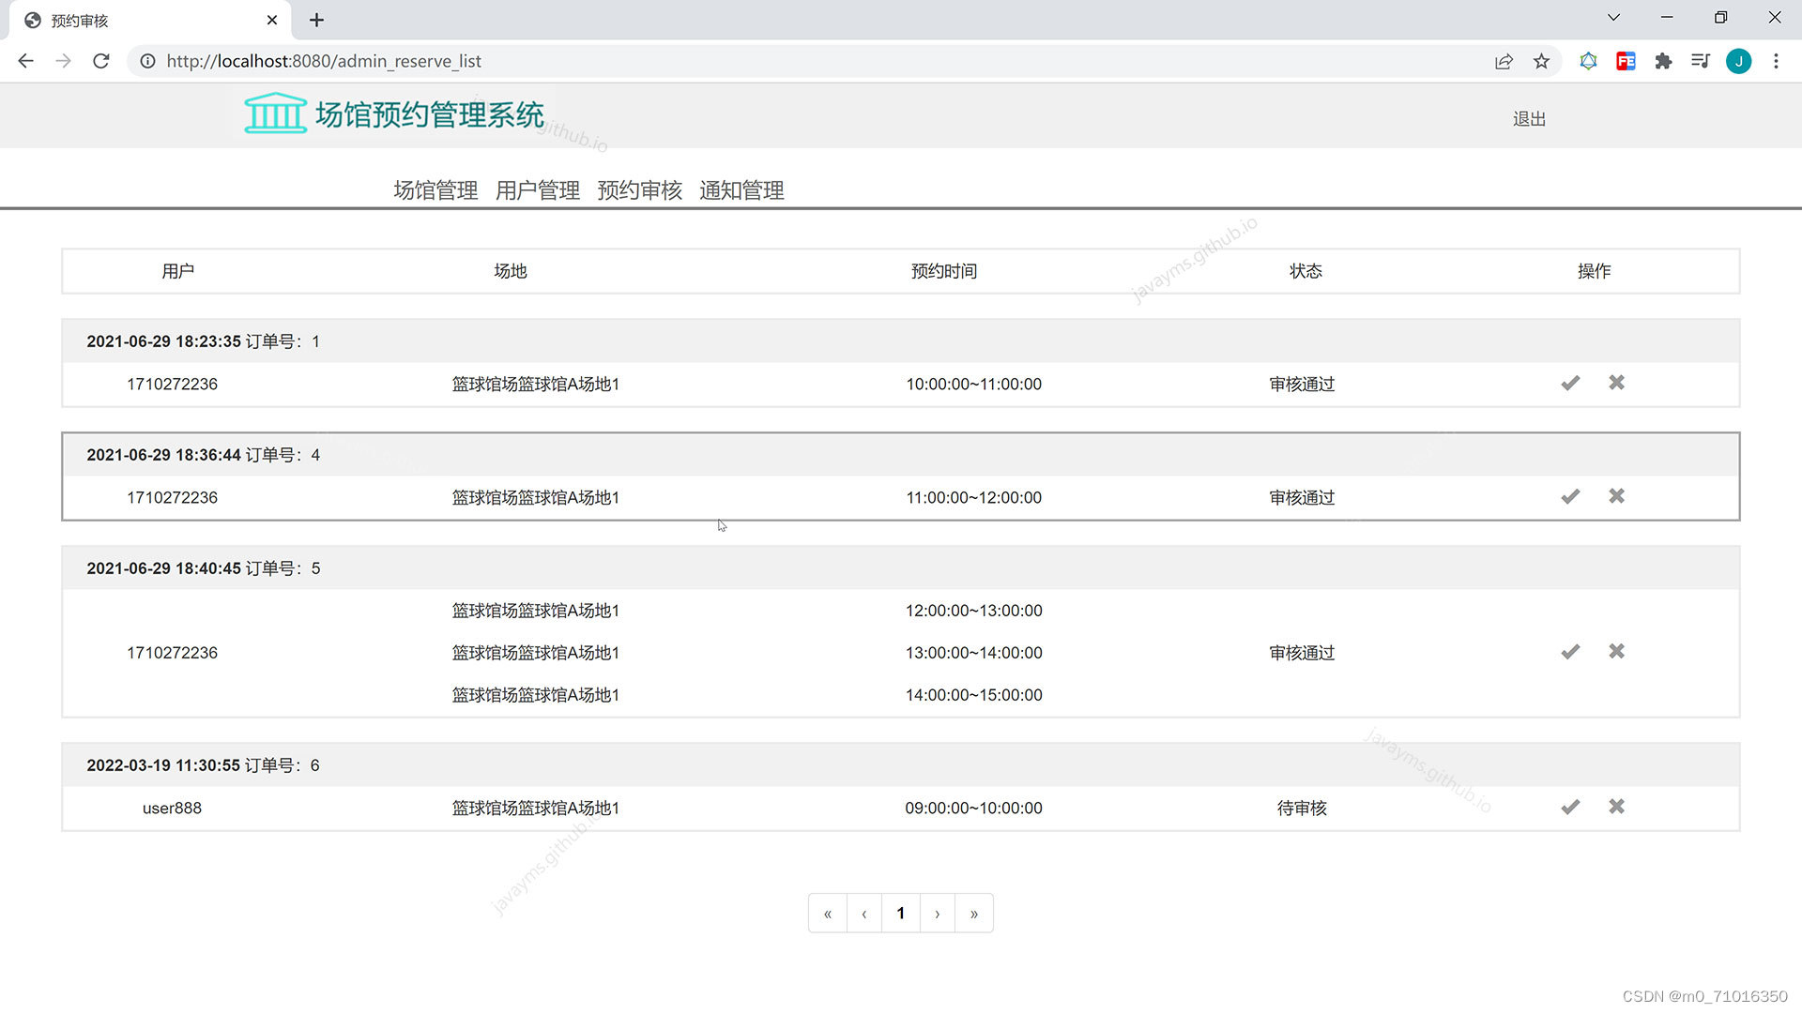Select order header 2021-06-29 18:36:44 订单号 4
Image resolution: width=1802 pixels, height=1013 pixels.
click(x=901, y=455)
